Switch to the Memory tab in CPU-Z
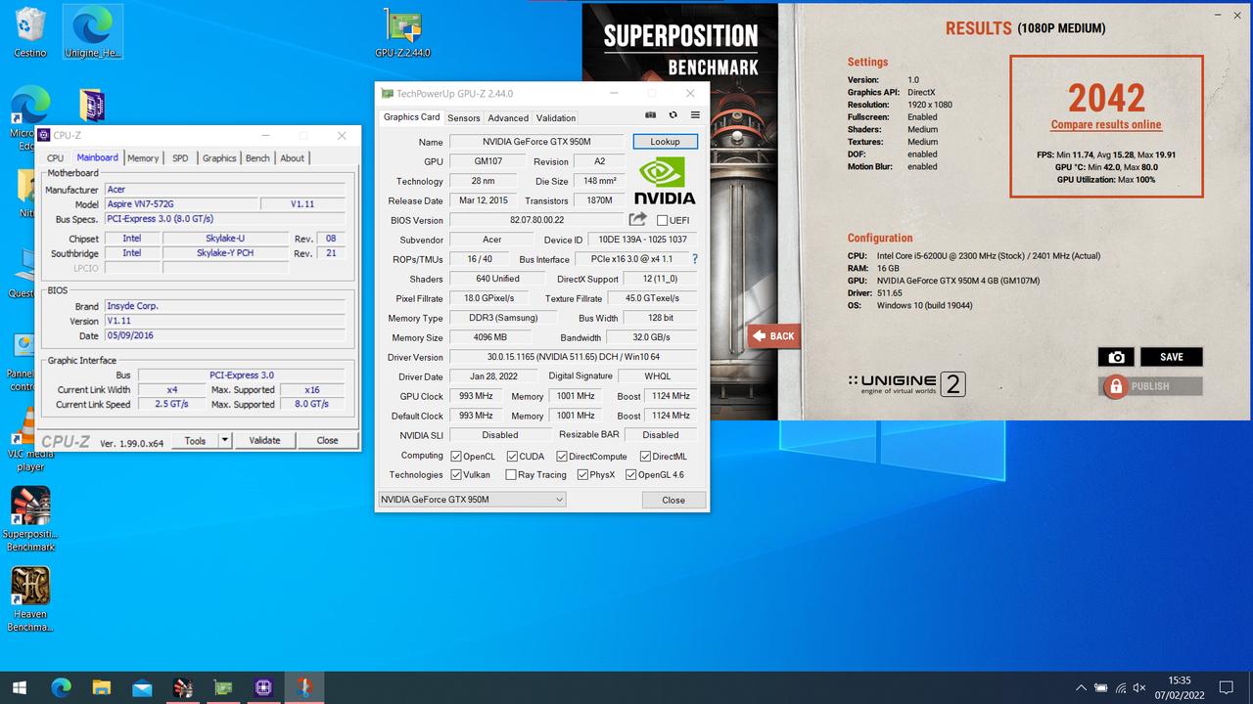This screenshot has height=704, width=1253. [x=143, y=158]
